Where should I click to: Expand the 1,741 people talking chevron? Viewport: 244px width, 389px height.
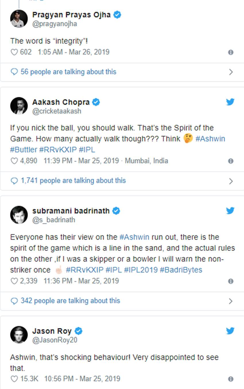click(x=231, y=181)
